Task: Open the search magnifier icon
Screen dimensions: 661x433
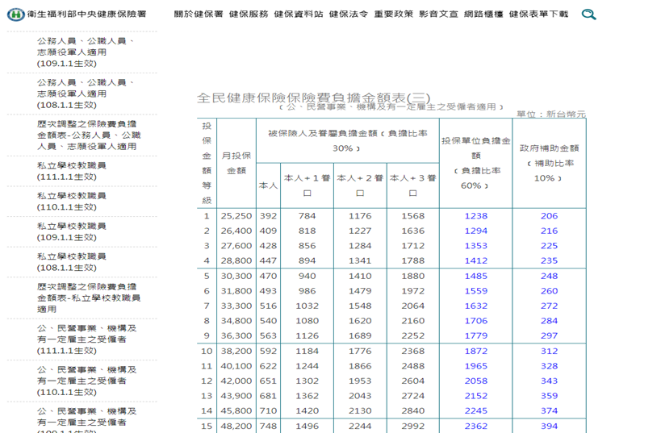Action: 589,15
